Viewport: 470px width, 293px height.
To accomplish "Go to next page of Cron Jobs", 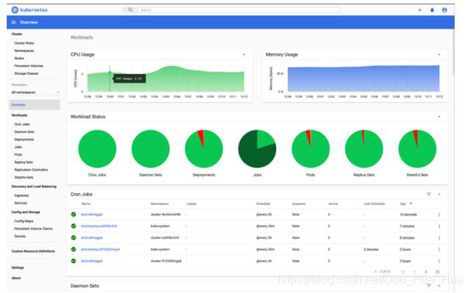I will (426, 272).
